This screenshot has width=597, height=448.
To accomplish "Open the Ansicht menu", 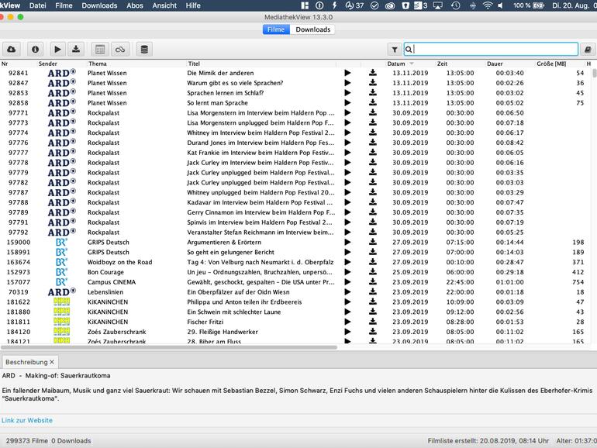I will pos(164,5).
